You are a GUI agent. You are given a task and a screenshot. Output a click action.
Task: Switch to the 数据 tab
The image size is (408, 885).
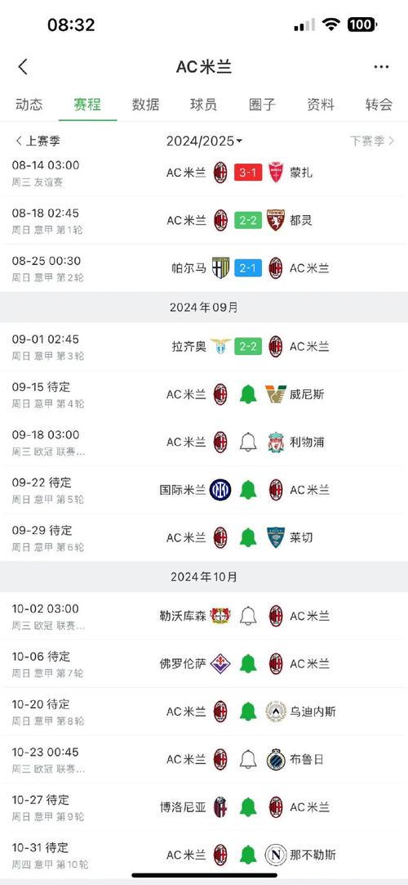tap(146, 105)
